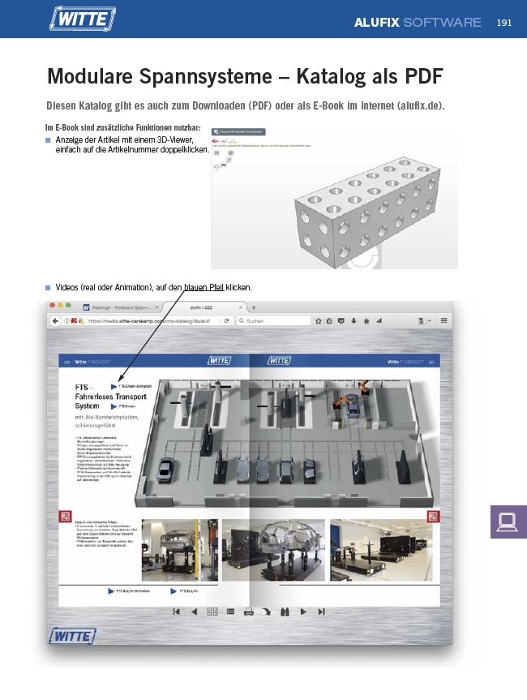The width and height of the screenshot is (527, 700).
Task: Open search with binoculars icon
Action: click(x=285, y=612)
